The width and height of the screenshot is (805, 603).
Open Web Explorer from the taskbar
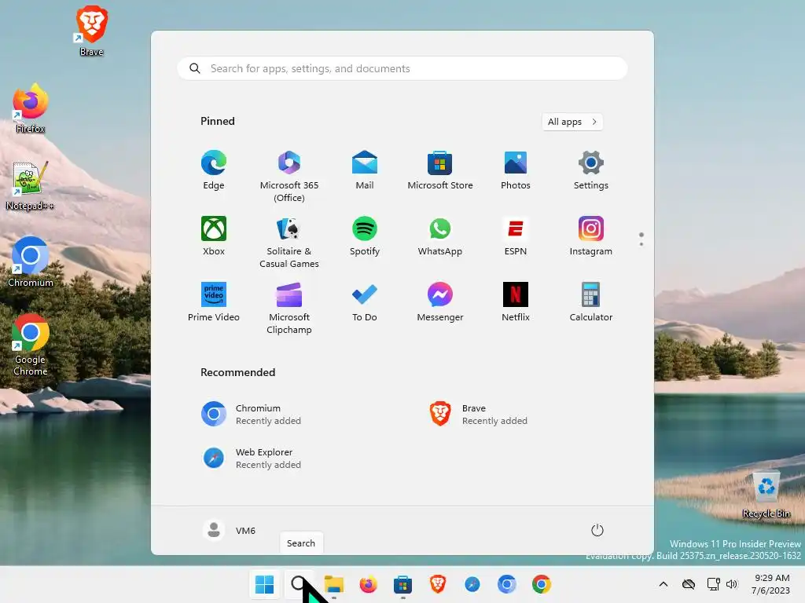[x=472, y=584]
